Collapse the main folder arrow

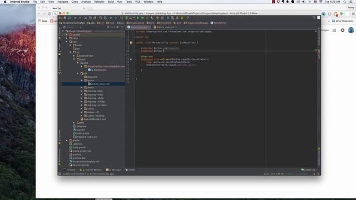[x=74, y=59]
